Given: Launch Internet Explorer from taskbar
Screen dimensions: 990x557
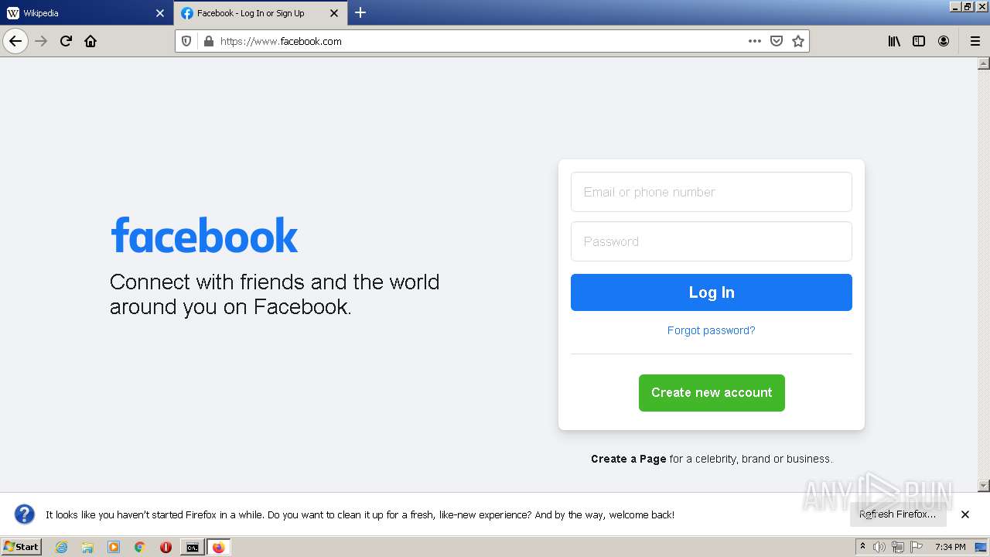Looking at the screenshot, I should tap(62, 547).
